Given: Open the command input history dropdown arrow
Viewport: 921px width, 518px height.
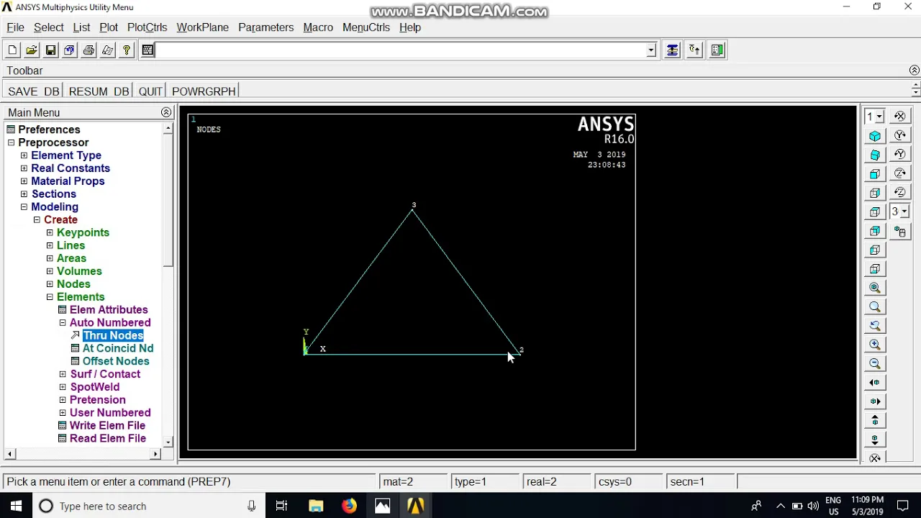Looking at the screenshot, I should coord(651,50).
